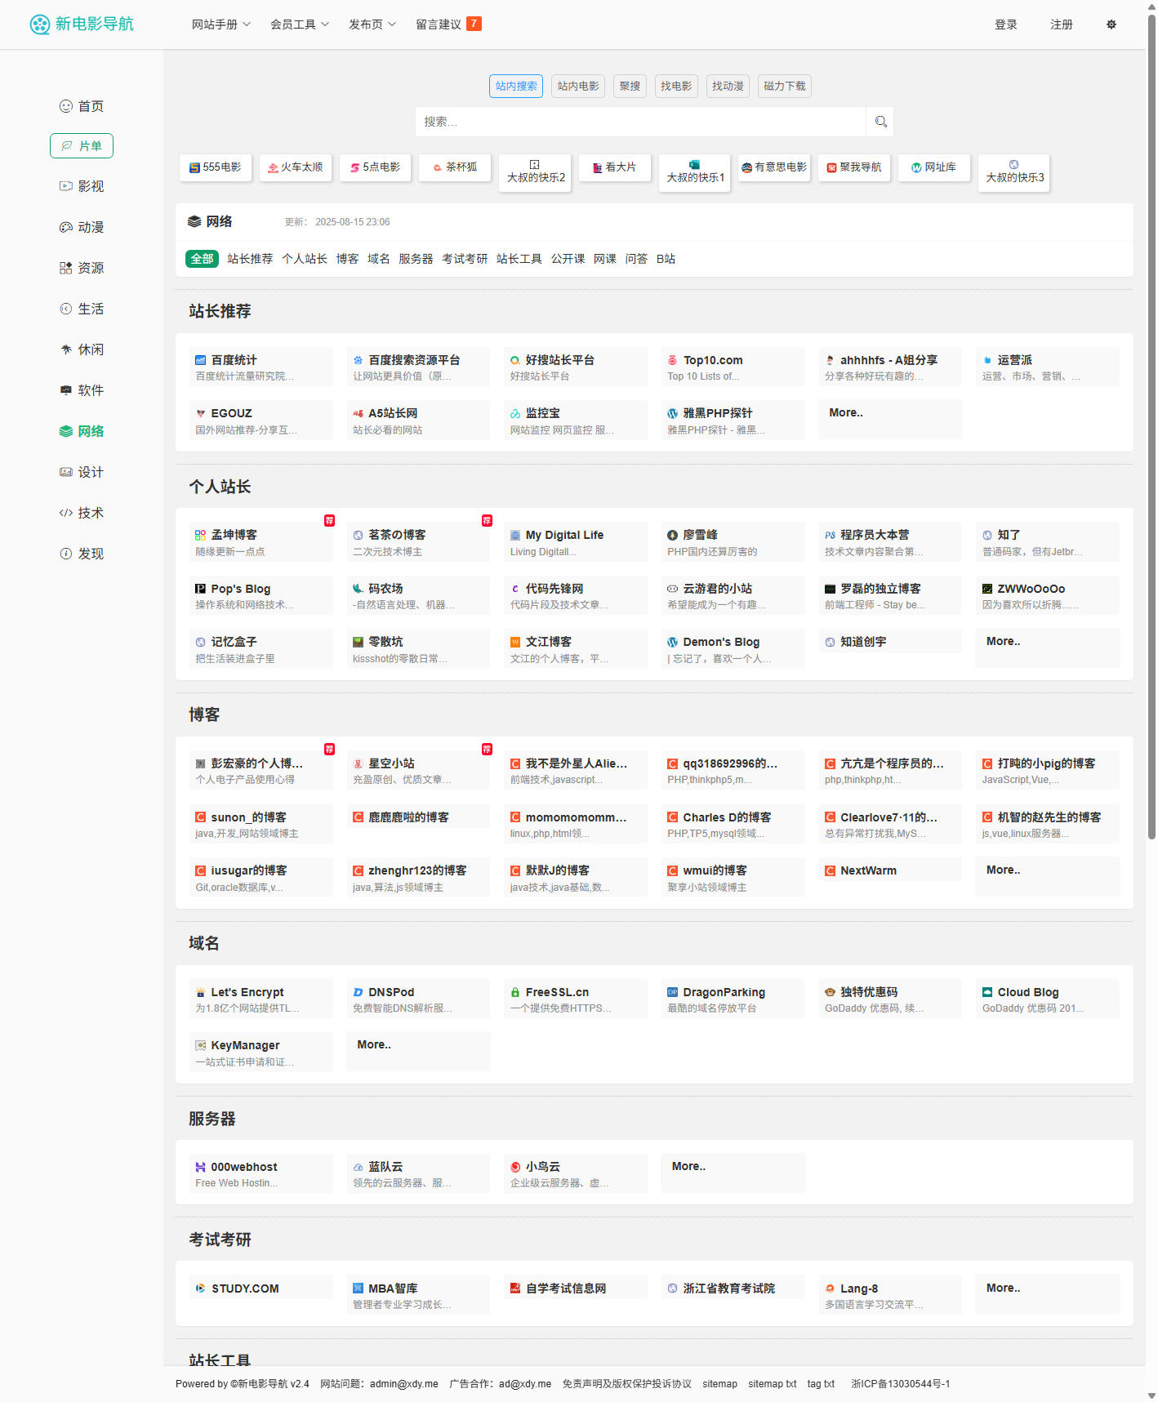Screen dimensions: 1158x1402
Task: Select the 发现 compass icon
Action: pos(66,554)
